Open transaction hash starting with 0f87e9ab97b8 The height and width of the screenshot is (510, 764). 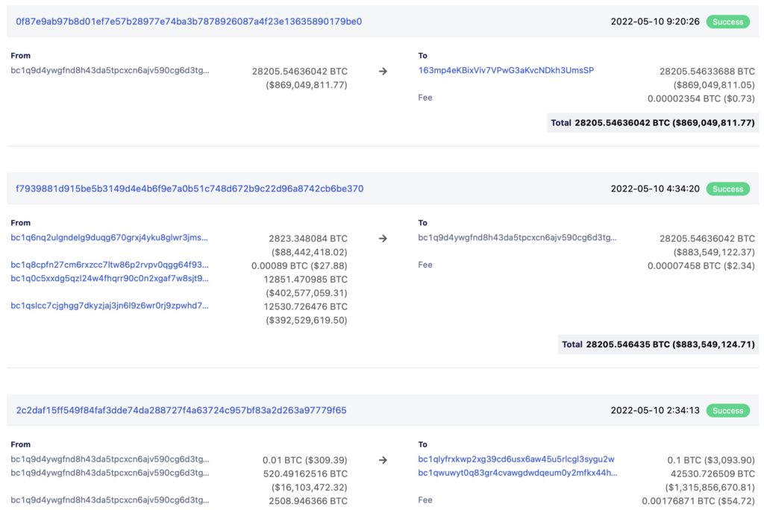pos(189,22)
